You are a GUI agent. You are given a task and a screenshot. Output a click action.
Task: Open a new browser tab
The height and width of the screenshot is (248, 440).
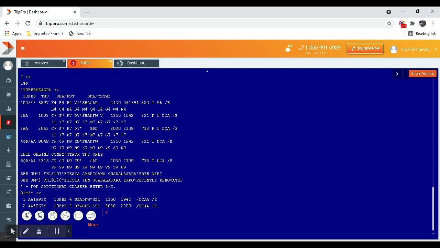[87, 12]
